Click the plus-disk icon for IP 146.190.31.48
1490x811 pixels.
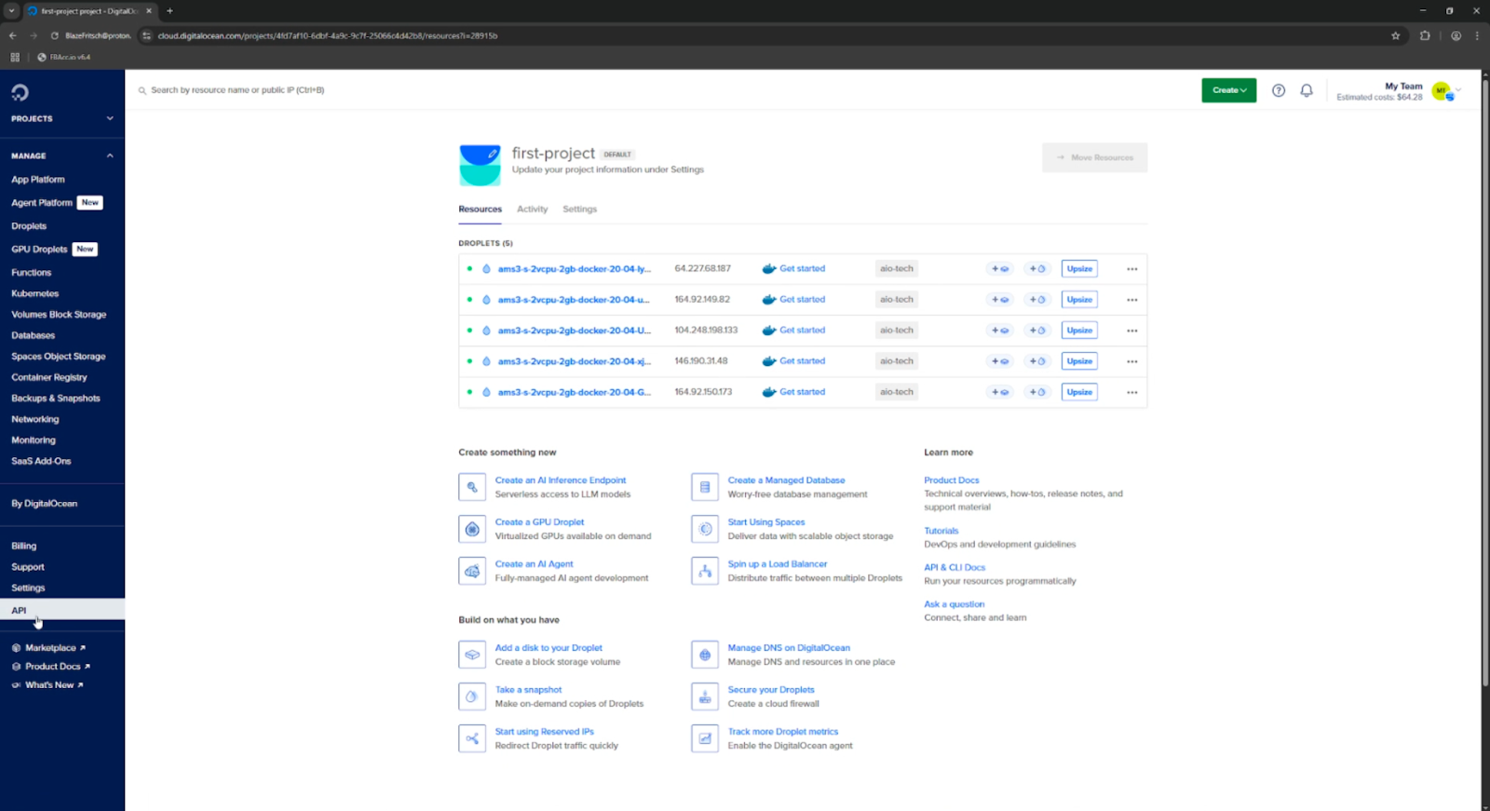click(x=1000, y=361)
